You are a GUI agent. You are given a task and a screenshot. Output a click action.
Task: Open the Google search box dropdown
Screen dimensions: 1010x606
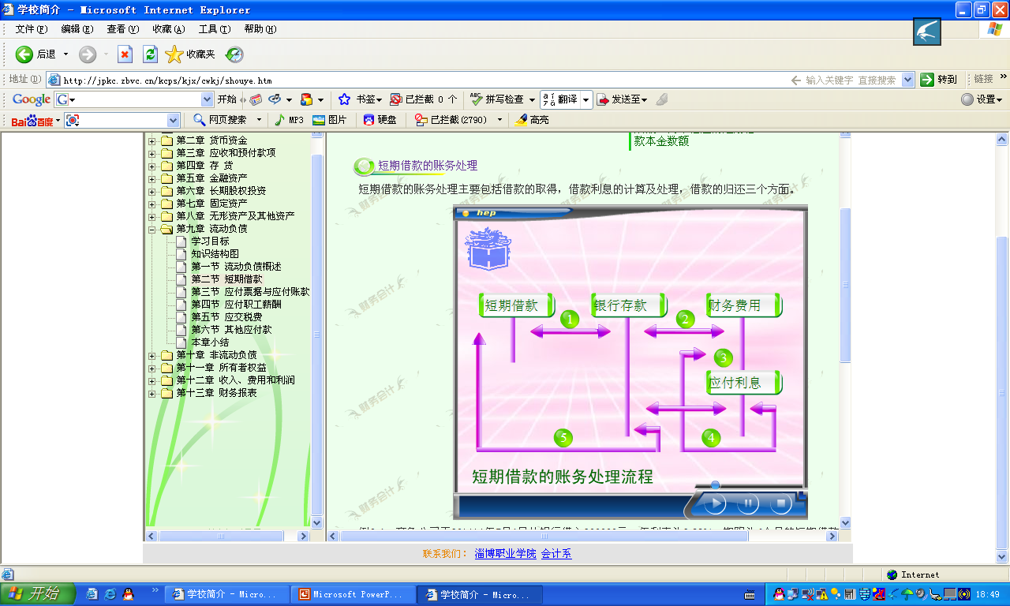[208, 99]
